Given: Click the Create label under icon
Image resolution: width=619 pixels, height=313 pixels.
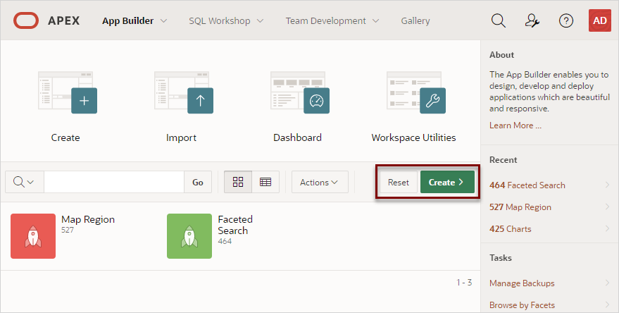Looking at the screenshot, I should [x=65, y=137].
